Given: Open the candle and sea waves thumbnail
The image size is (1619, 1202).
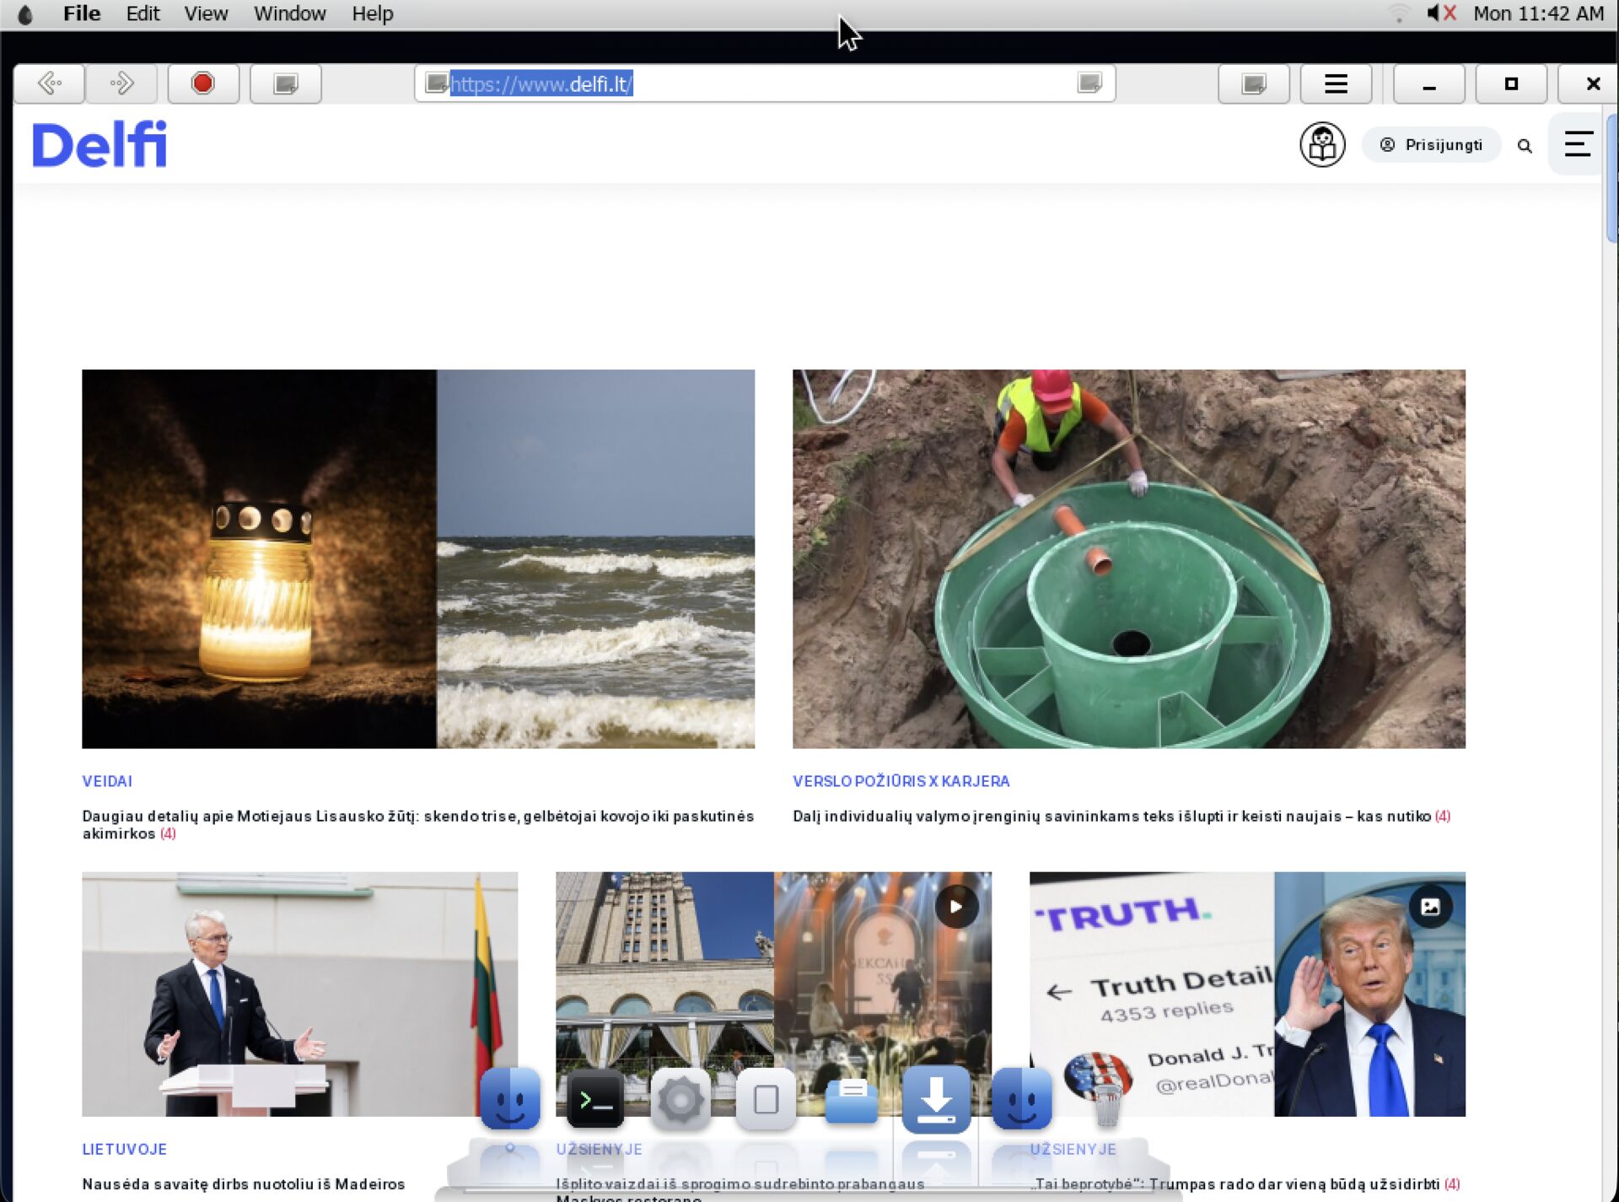Looking at the screenshot, I should coord(418,558).
